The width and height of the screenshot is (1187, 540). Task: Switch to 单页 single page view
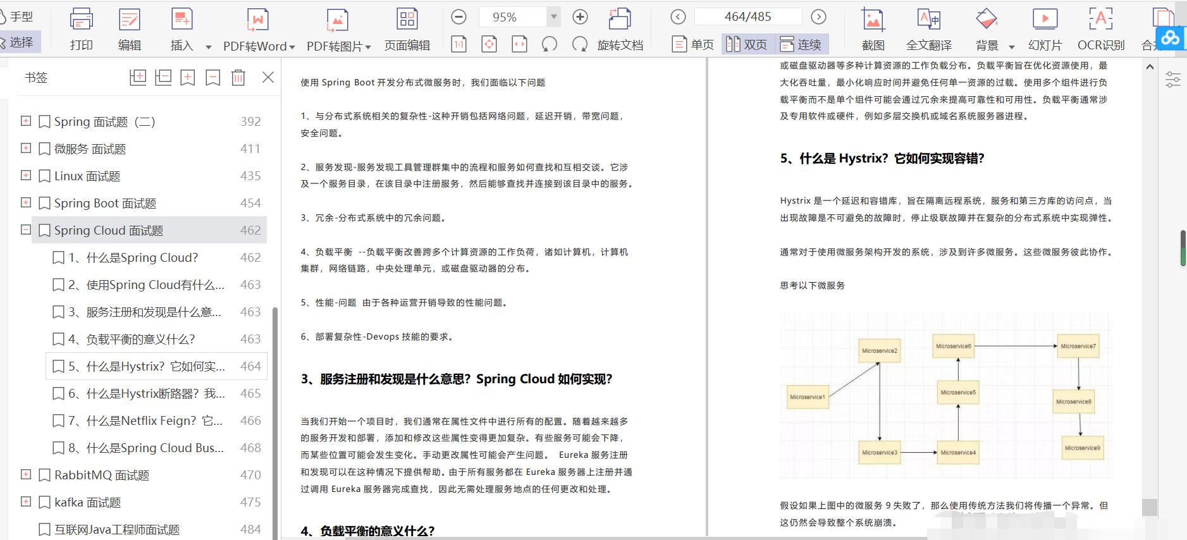click(x=693, y=44)
